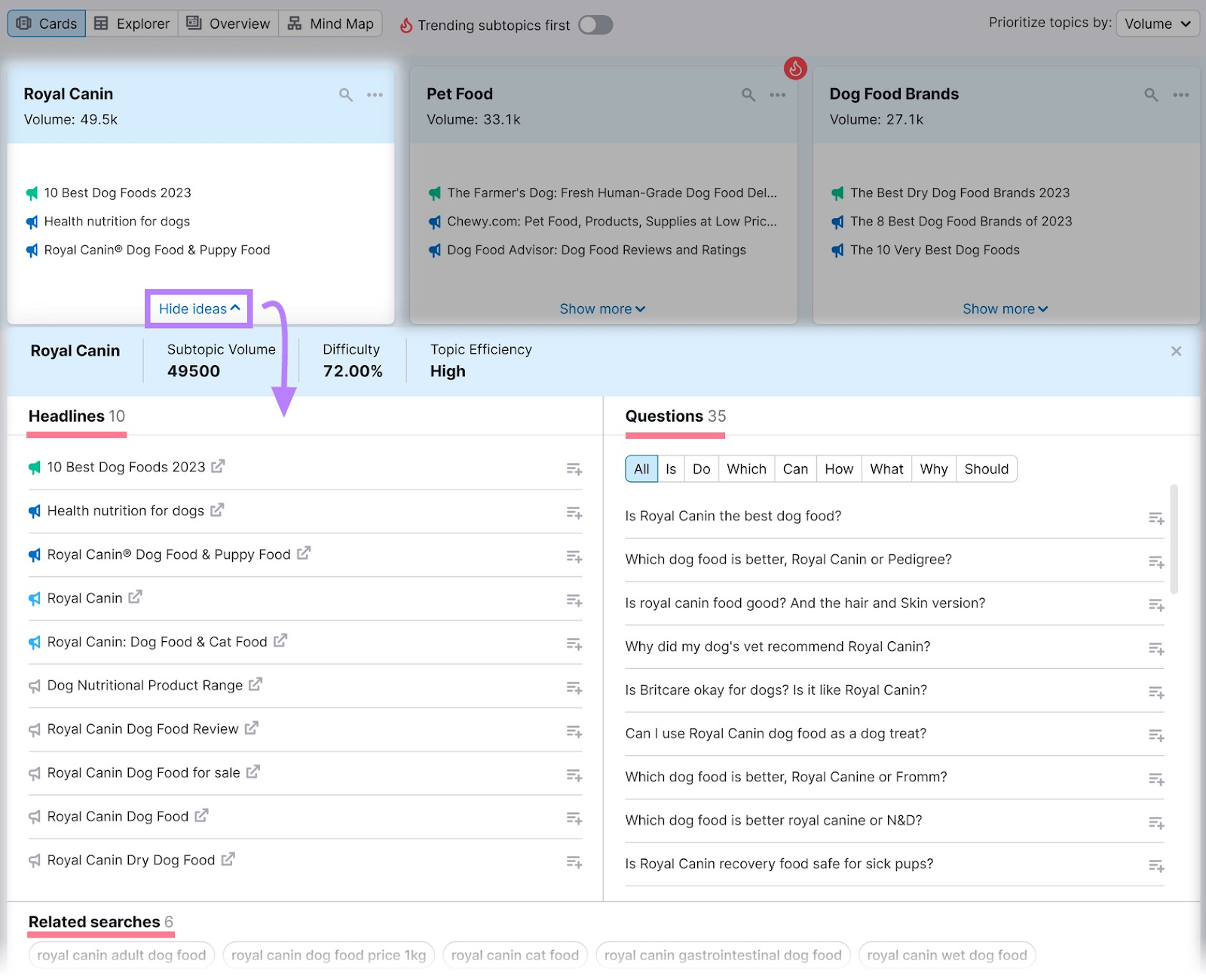Open the Prioritize topics by Volume dropdown

pyautogui.click(x=1158, y=23)
